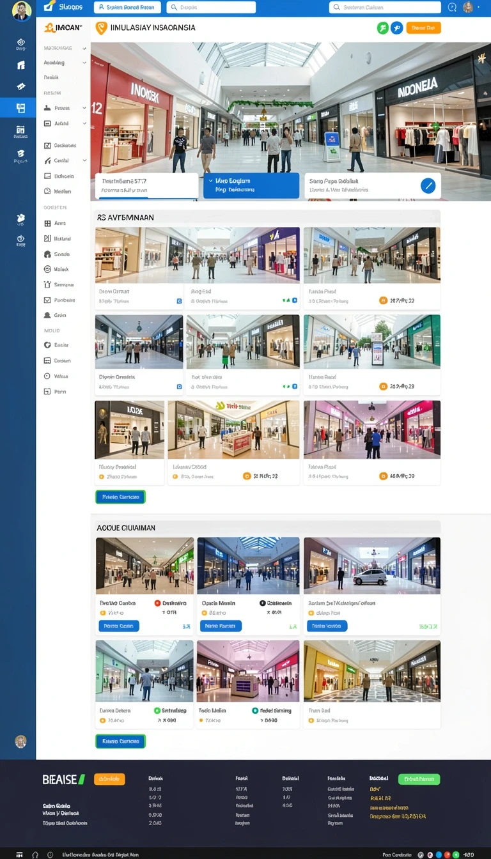Open the profile avatar in the top-right header

point(468,8)
